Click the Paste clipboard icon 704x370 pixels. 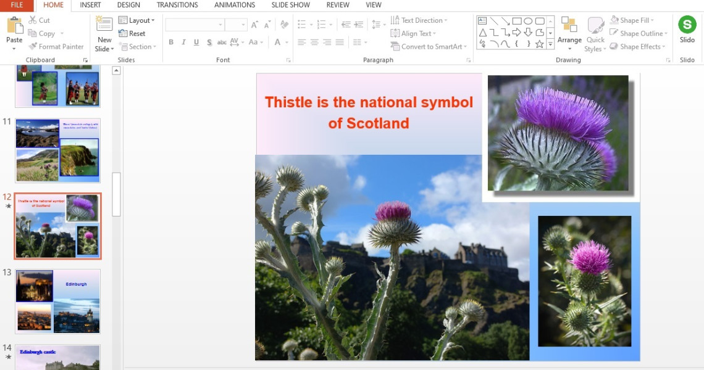click(x=14, y=25)
